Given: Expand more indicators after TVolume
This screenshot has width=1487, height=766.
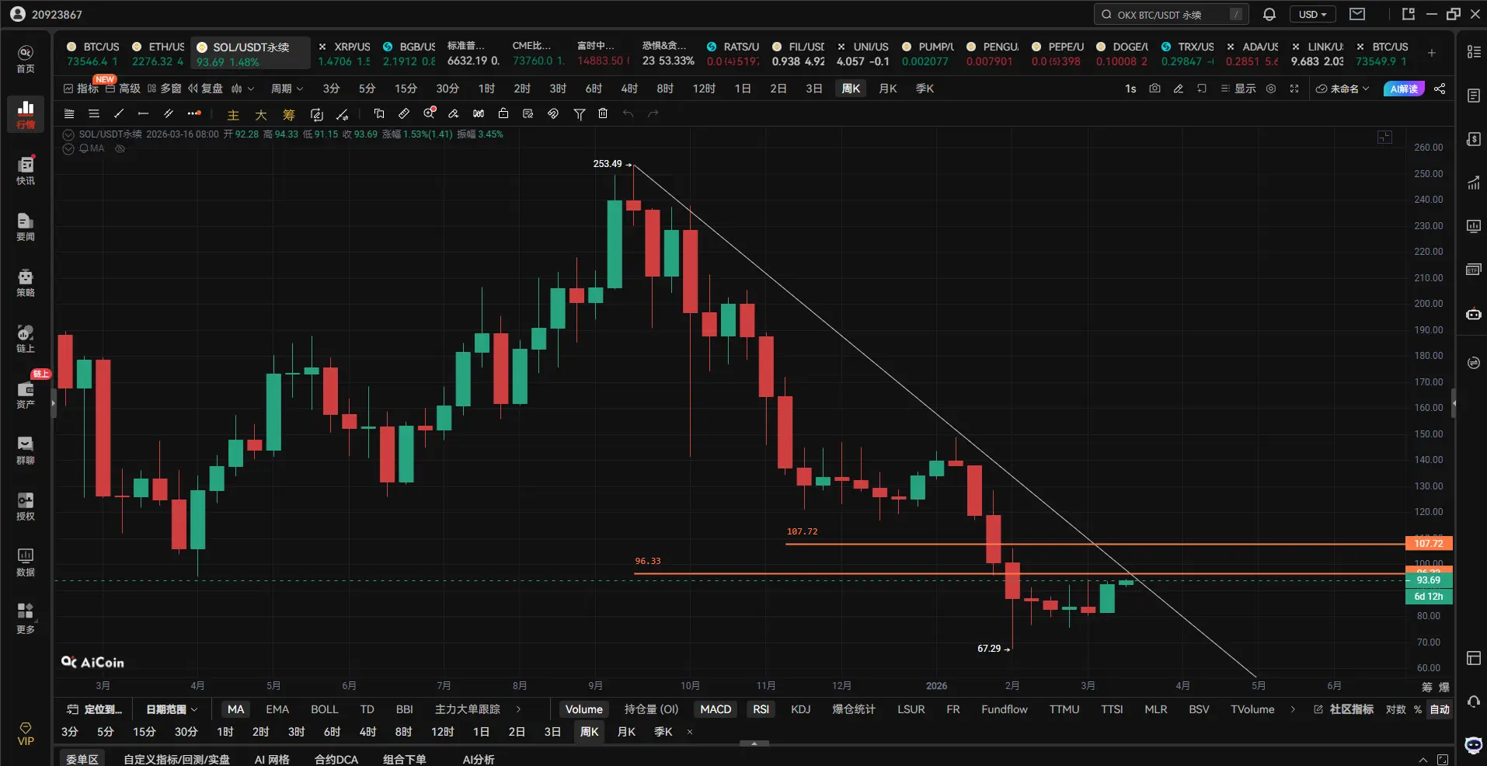Looking at the screenshot, I should pos(1293,709).
